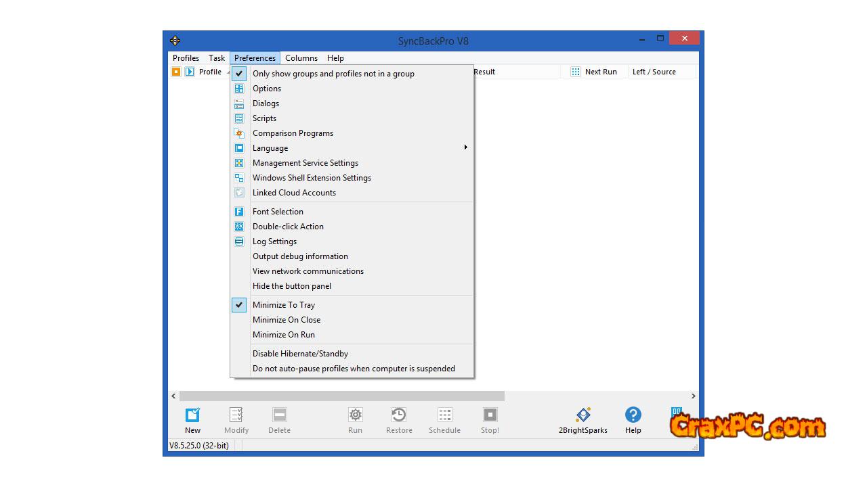The image size is (867, 487).
Task: Select View network communications
Action: point(352,271)
